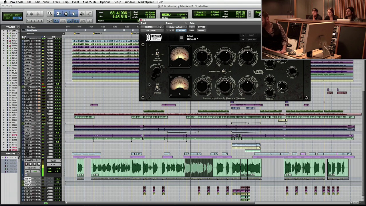Enable Shuffle edit mode
This screenshot has height=206, width=366.
[8, 15]
